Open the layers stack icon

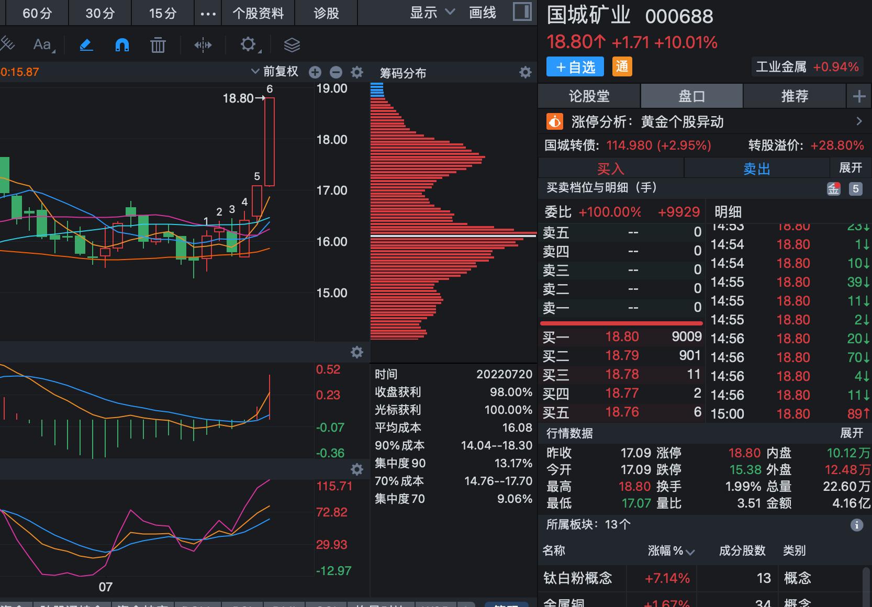[292, 45]
